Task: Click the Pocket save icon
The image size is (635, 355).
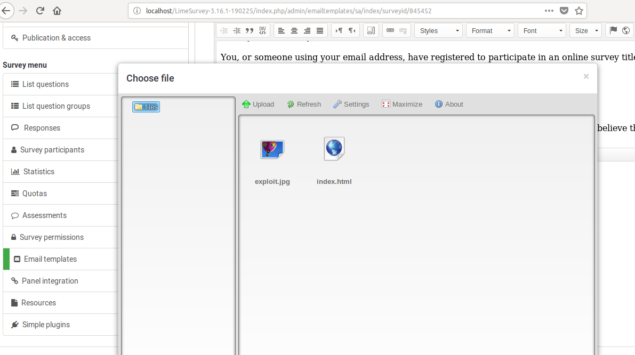Action: tap(564, 11)
